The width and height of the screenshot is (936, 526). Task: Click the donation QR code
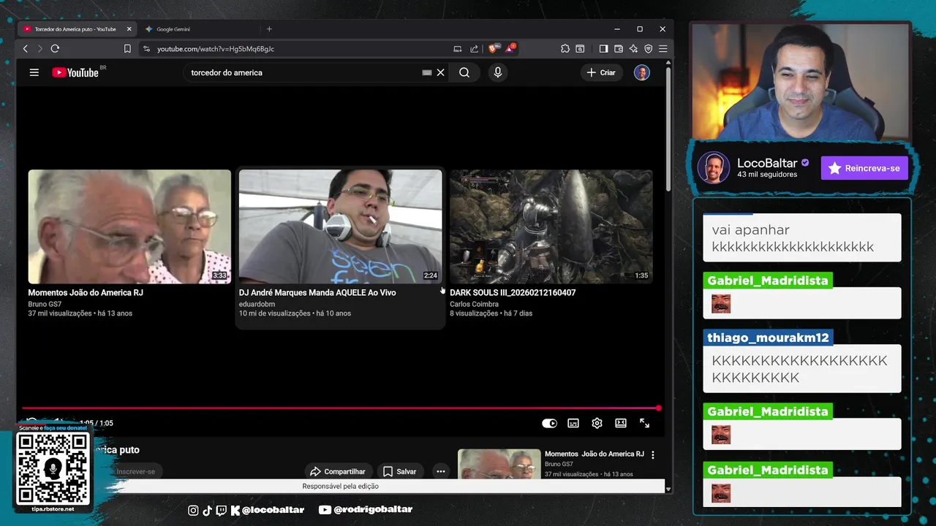point(53,468)
